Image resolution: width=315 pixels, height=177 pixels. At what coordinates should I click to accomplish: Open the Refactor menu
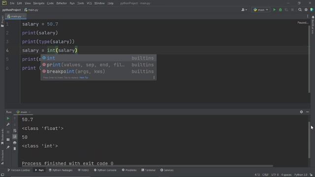click(62, 3)
